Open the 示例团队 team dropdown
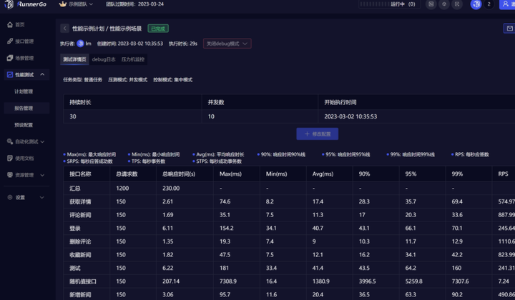515x300 pixels. point(80,4)
